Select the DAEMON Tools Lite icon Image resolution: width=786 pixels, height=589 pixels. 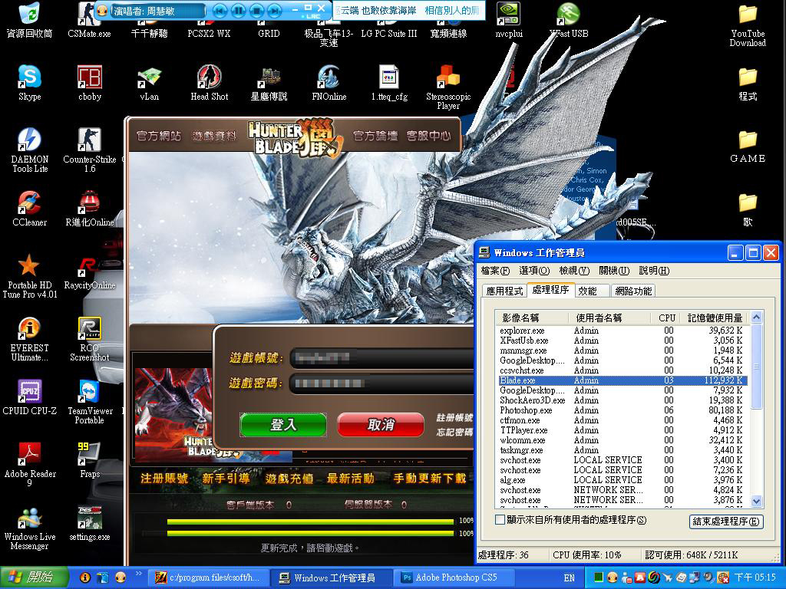tap(29, 140)
